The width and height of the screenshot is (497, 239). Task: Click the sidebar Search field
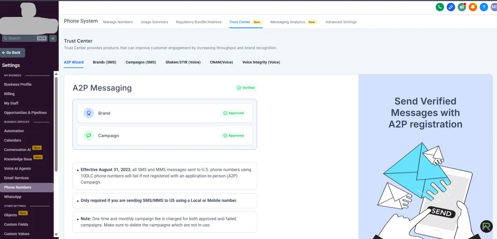pos(24,38)
